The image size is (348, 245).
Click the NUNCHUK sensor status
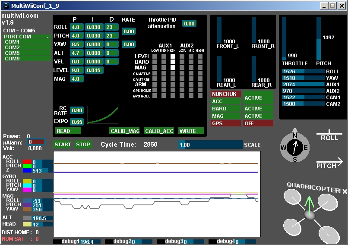[226, 94]
